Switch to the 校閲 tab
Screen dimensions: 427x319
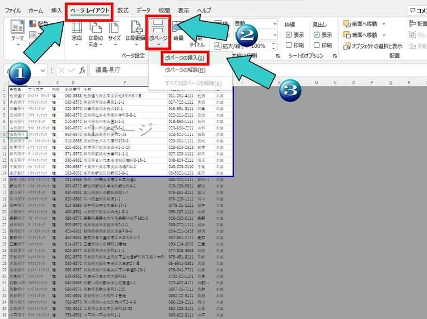[164, 11]
